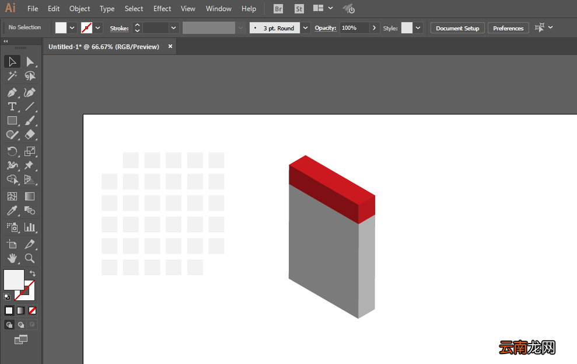Swap fill and stroke colors
Viewport: 577px width, 364px height.
33,273
